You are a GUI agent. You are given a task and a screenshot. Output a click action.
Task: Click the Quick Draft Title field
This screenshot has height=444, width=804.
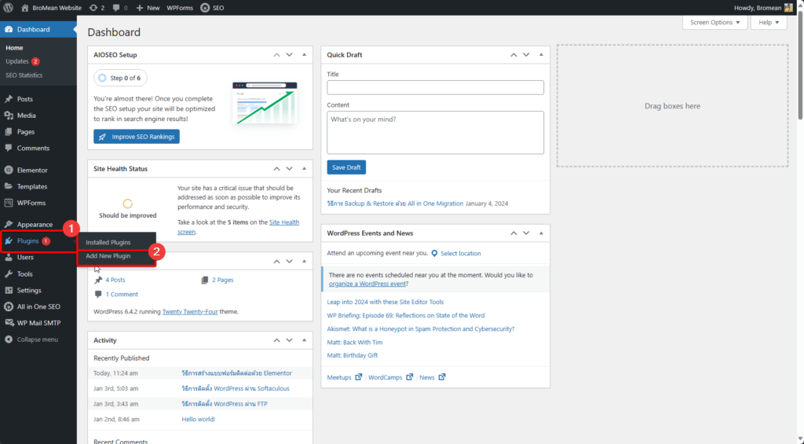[435, 87]
